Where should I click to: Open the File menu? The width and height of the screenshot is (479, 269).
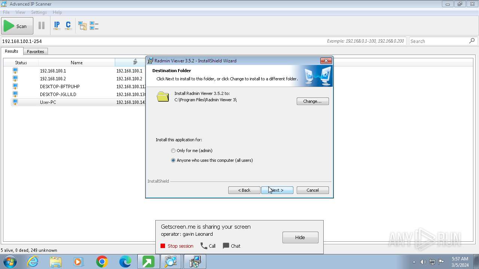[x=6, y=12]
